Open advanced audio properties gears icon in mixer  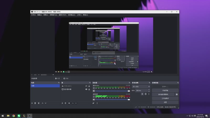click(x=93, y=103)
